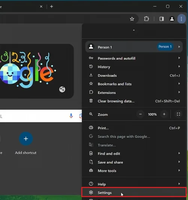Click the Ctrl+Shift+Del shortcut text
188x200 pixels.
[x=167, y=101]
